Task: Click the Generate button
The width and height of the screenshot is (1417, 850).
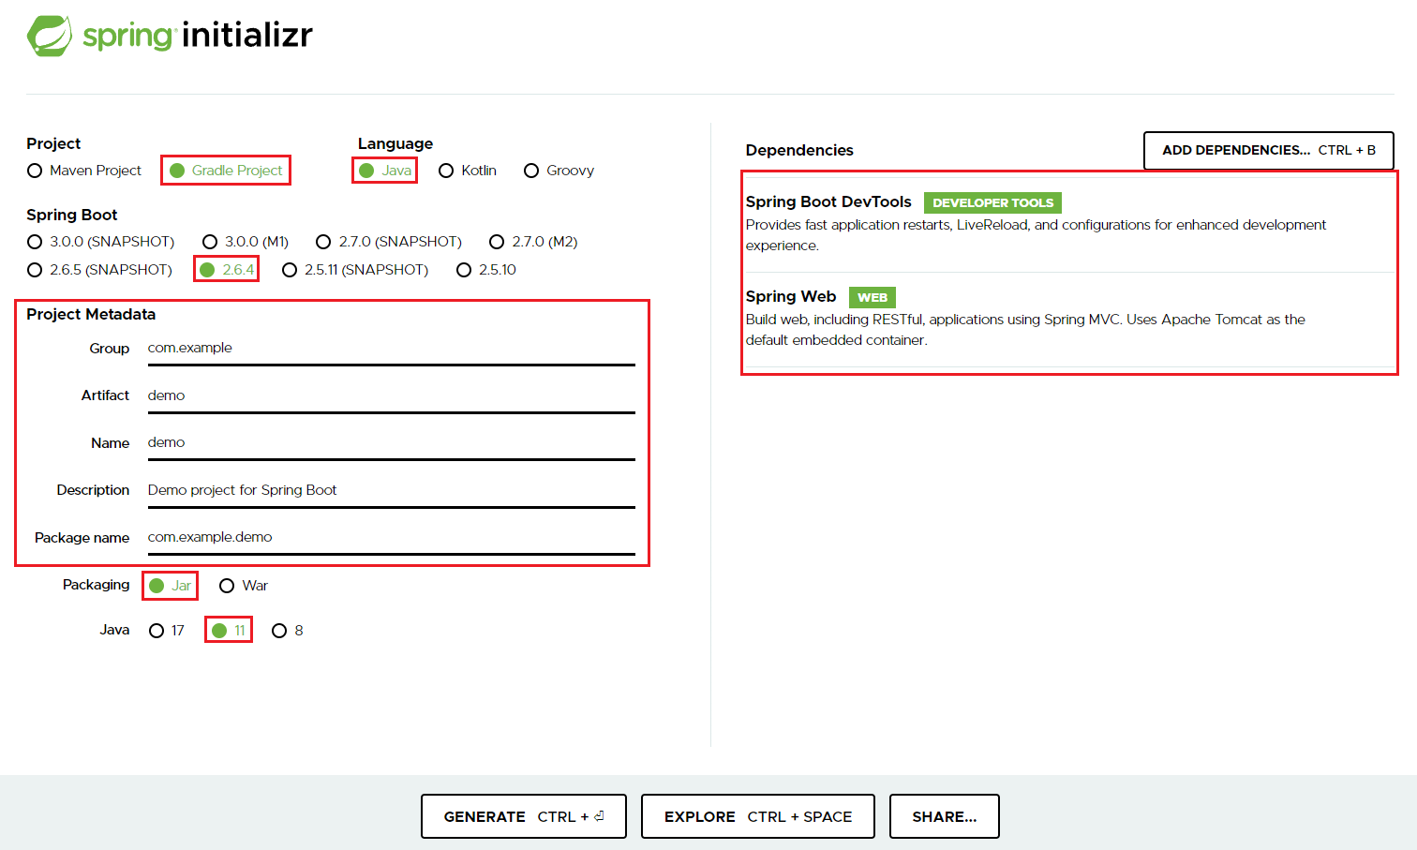Action: pyautogui.click(x=524, y=816)
